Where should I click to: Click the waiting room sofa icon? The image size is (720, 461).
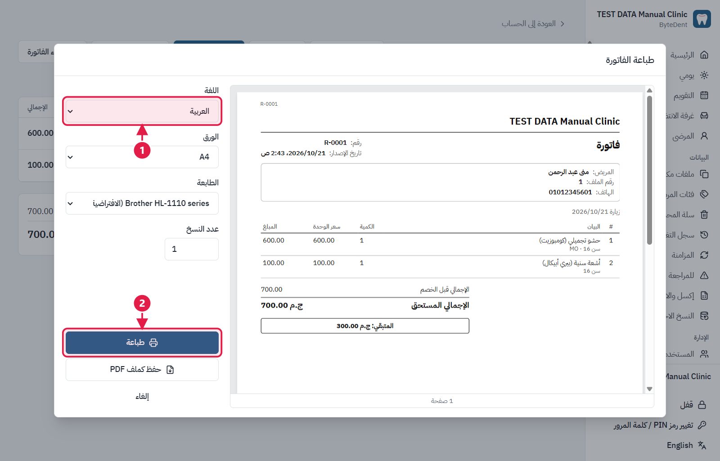click(704, 116)
